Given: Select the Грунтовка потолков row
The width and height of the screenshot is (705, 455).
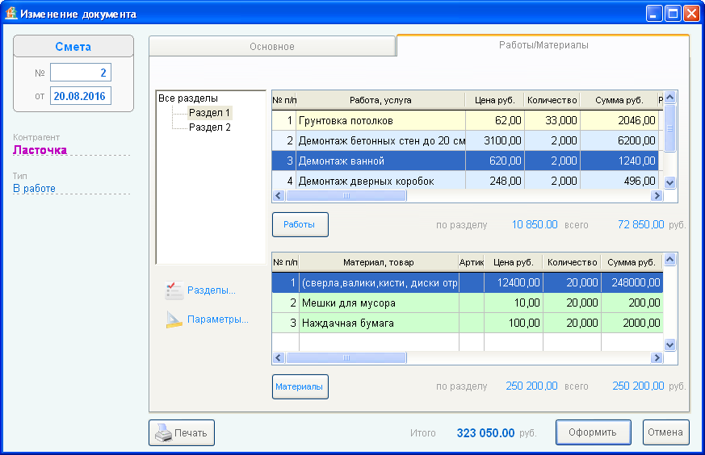Looking at the screenshot, I should [x=465, y=120].
